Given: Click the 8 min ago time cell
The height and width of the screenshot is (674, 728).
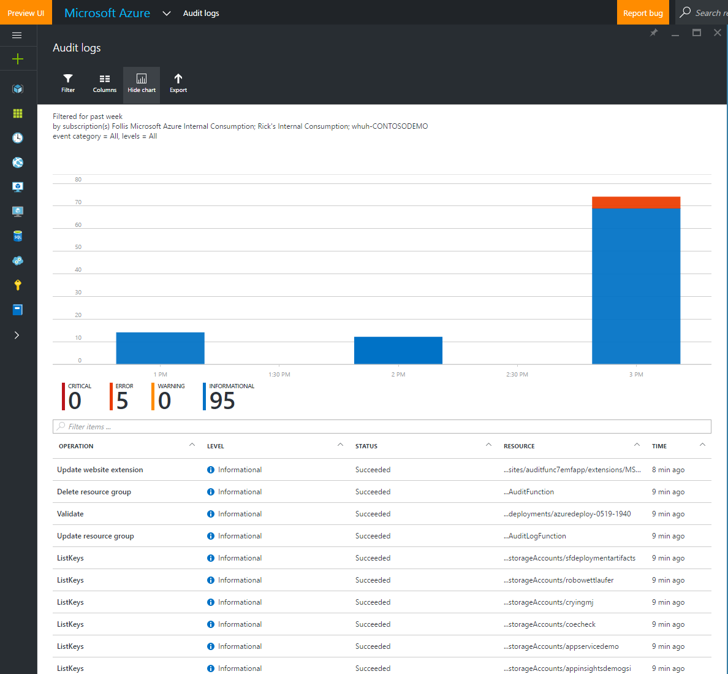Looking at the screenshot, I should pyautogui.click(x=668, y=470).
